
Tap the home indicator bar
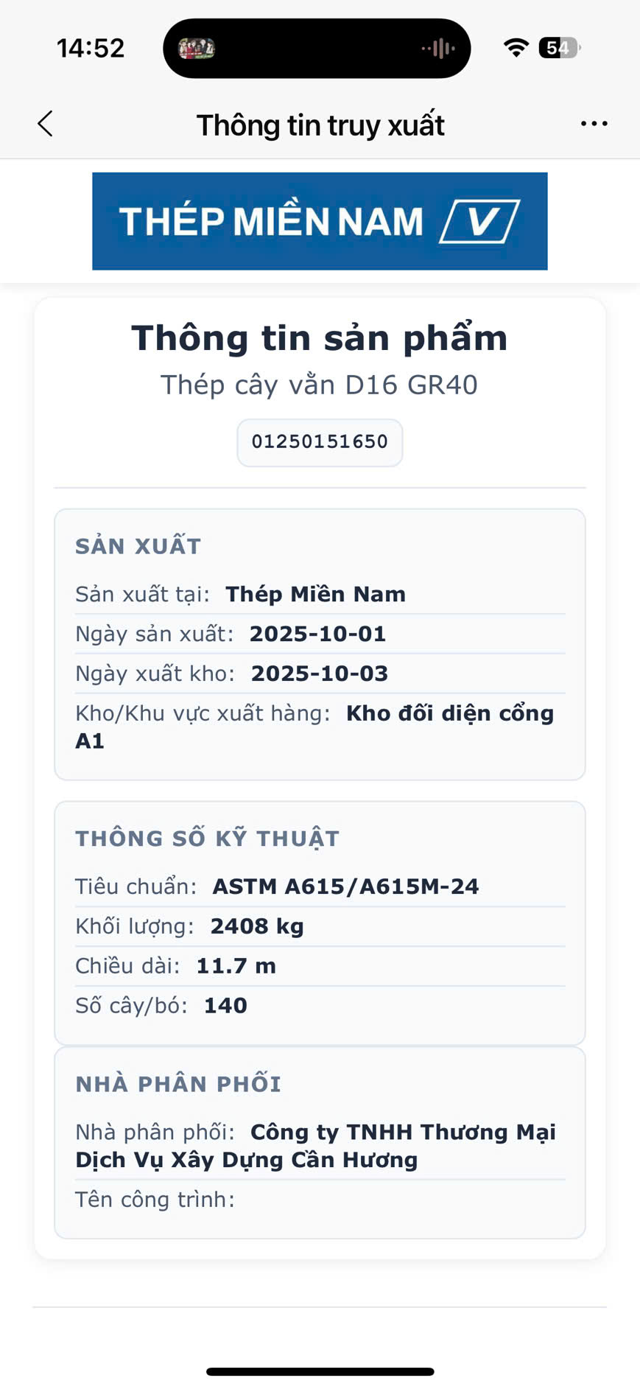click(320, 1372)
